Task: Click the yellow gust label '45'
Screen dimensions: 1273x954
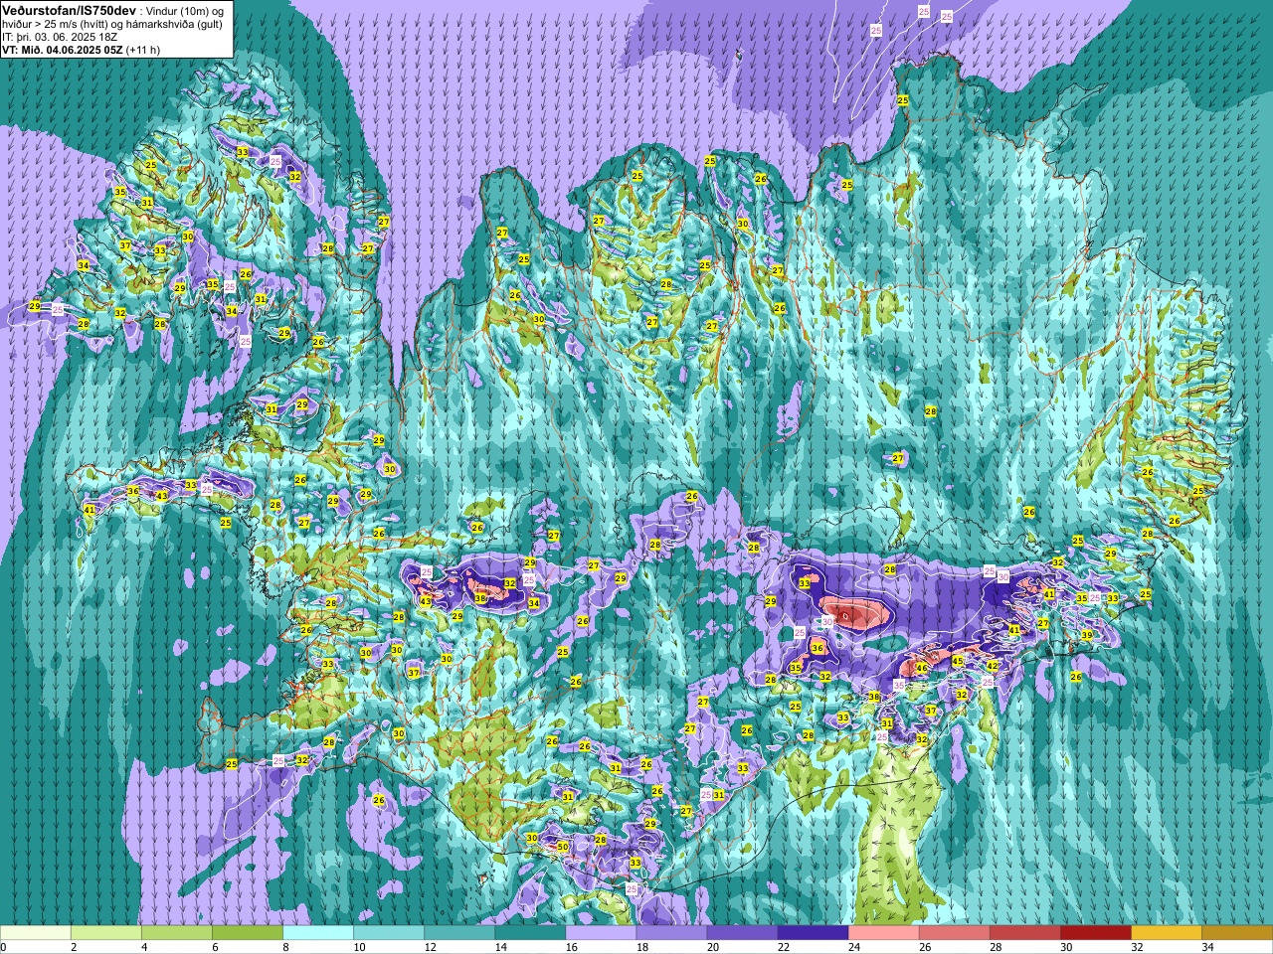Action: (958, 661)
